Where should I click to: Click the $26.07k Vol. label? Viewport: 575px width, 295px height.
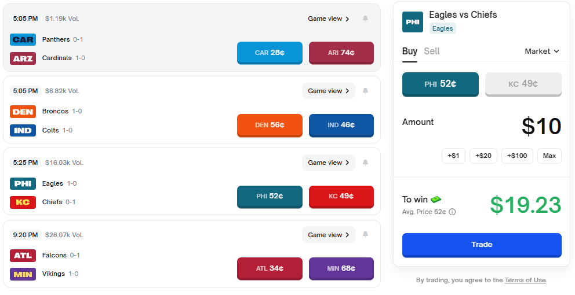[64, 235]
